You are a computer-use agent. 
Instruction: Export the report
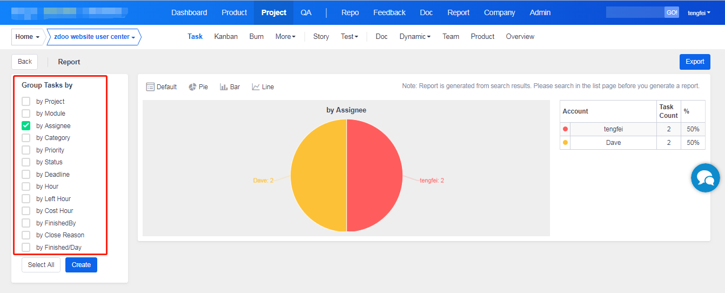pos(695,62)
